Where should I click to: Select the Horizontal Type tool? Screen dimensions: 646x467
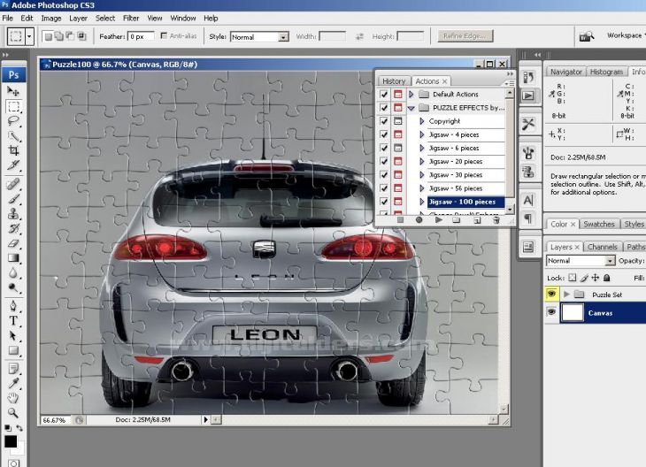click(13, 321)
